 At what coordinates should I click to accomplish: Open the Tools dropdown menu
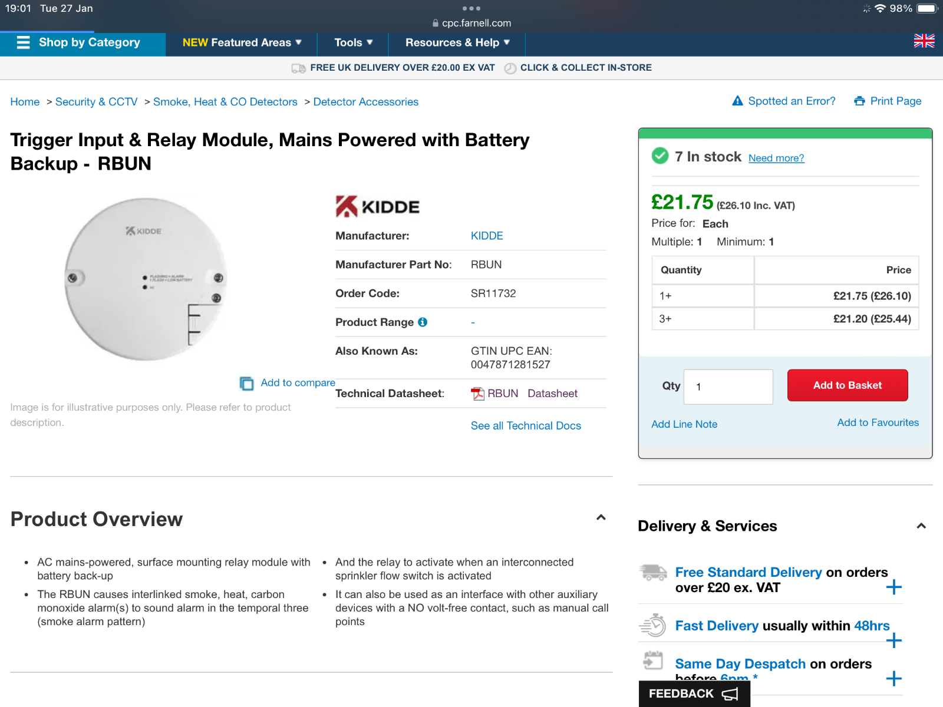pos(353,42)
